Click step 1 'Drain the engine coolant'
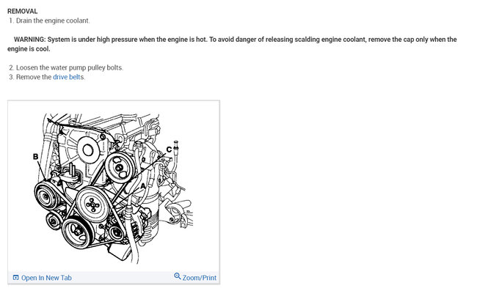Screen dimensions: 477x299 (49, 21)
